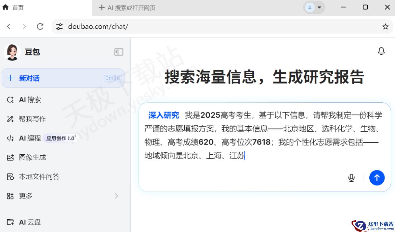The height and width of the screenshot is (232, 395).
Task: Click the browser forward arrow
Action: (x=24, y=27)
